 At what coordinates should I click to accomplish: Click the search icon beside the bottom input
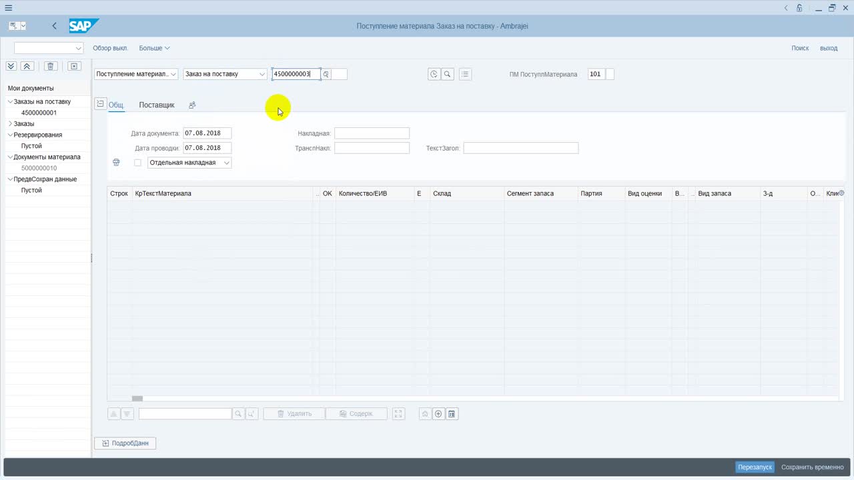pos(238,414)
